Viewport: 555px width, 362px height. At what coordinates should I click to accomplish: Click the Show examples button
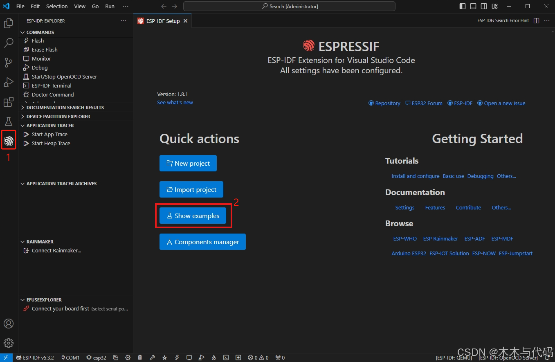pos(193,216)
